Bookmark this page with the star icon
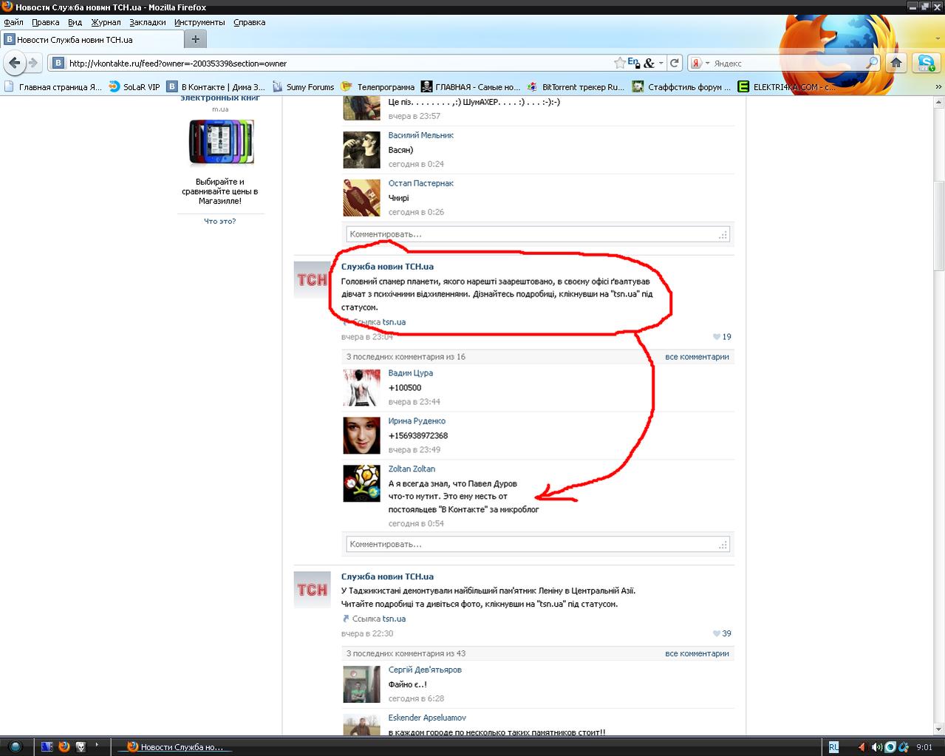The height and width of the screenshot is (756, 945). tap(619, 64)
